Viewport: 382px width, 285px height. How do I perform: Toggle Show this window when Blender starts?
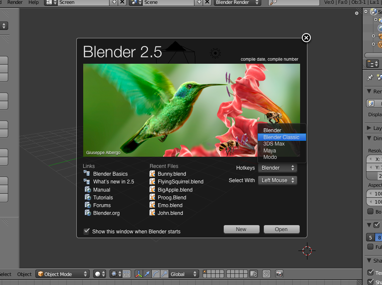87,231
